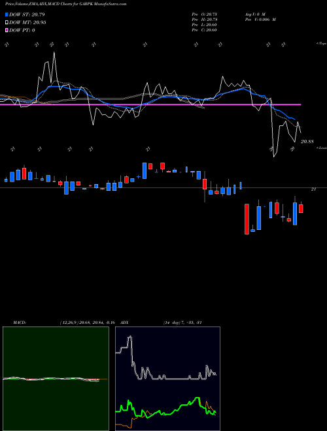The image size is (327, 431).
Task: Click the Pre H: 20.78 value
Action: (205, 20)
